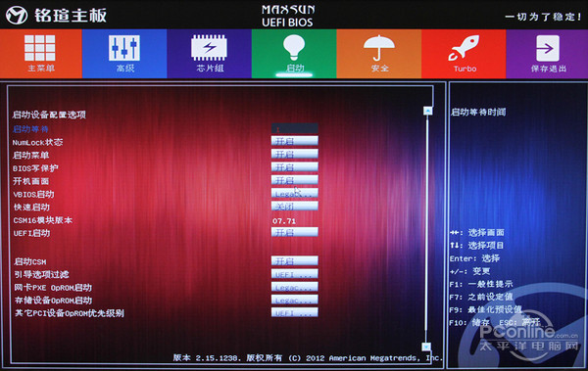Select the 启动等待 row label
The image size is (588, 371).
click(x=30, y=129)
